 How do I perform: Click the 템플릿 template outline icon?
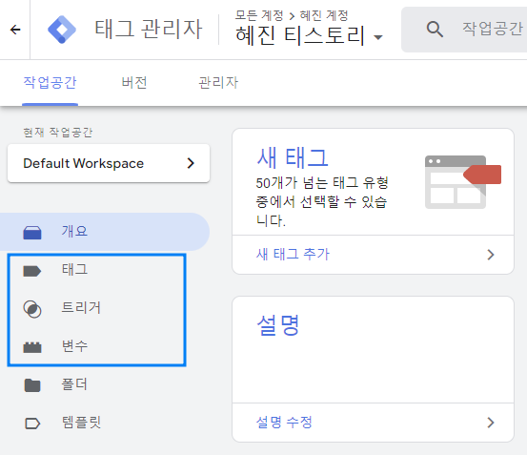tap(32, 424)
